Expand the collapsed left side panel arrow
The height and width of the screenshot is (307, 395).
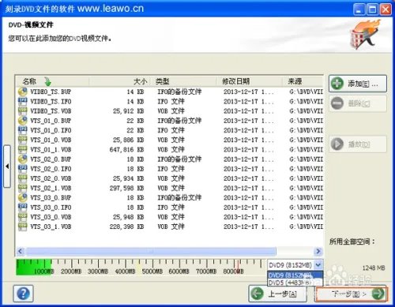(7, 167)
